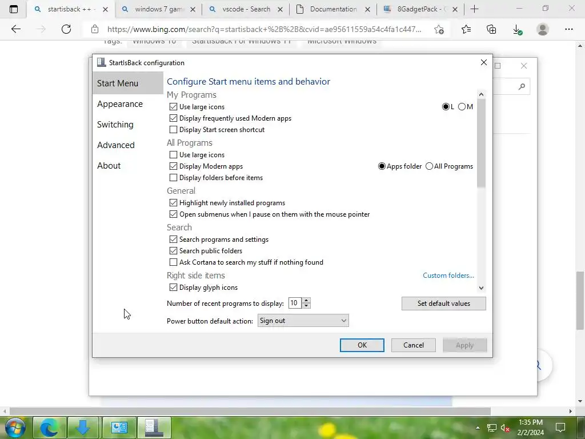The height and width of the screenshot is (439, 585).
Task: Open a new browser tab with plus
Action: 474,9
